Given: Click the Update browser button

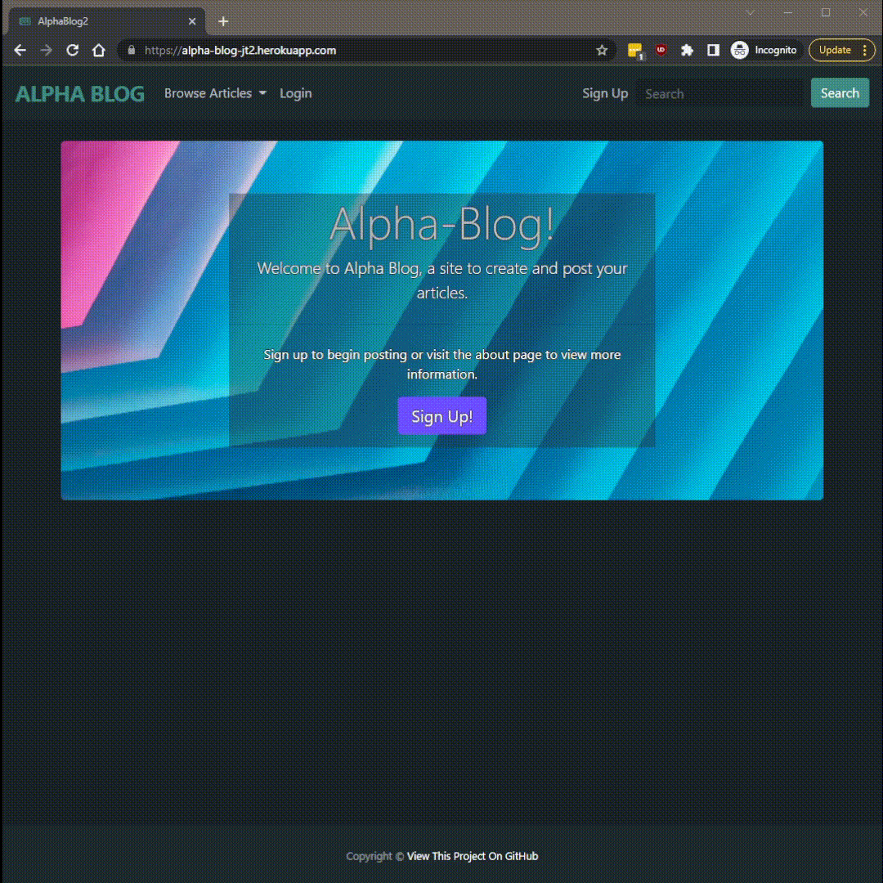Looking at the screenshot, I should tap(835, 50).
